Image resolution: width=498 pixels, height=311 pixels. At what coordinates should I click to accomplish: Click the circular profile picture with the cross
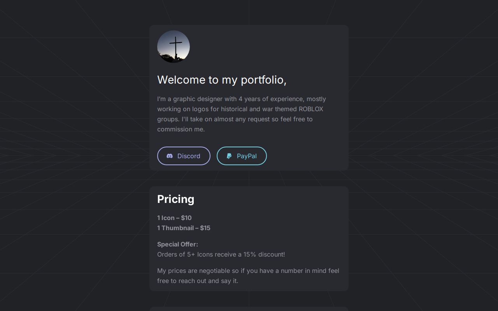pos(174,47)
